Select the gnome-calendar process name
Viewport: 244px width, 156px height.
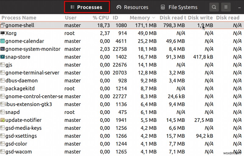click(x=25, y=41)
